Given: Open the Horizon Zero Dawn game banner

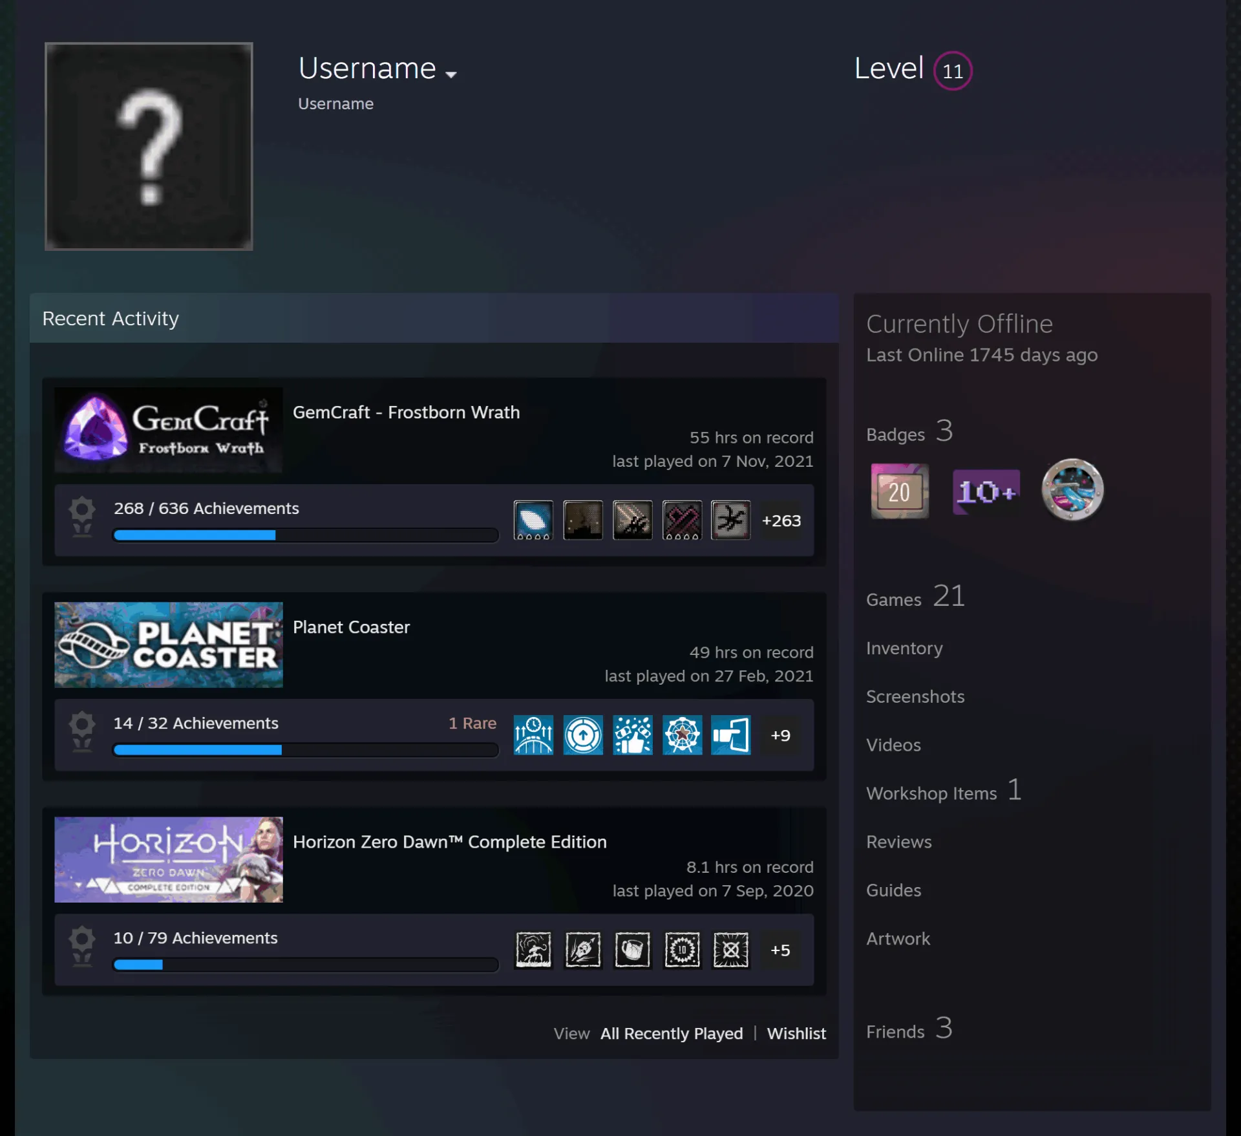Looking at the screenshot, I should click(168, 859).
